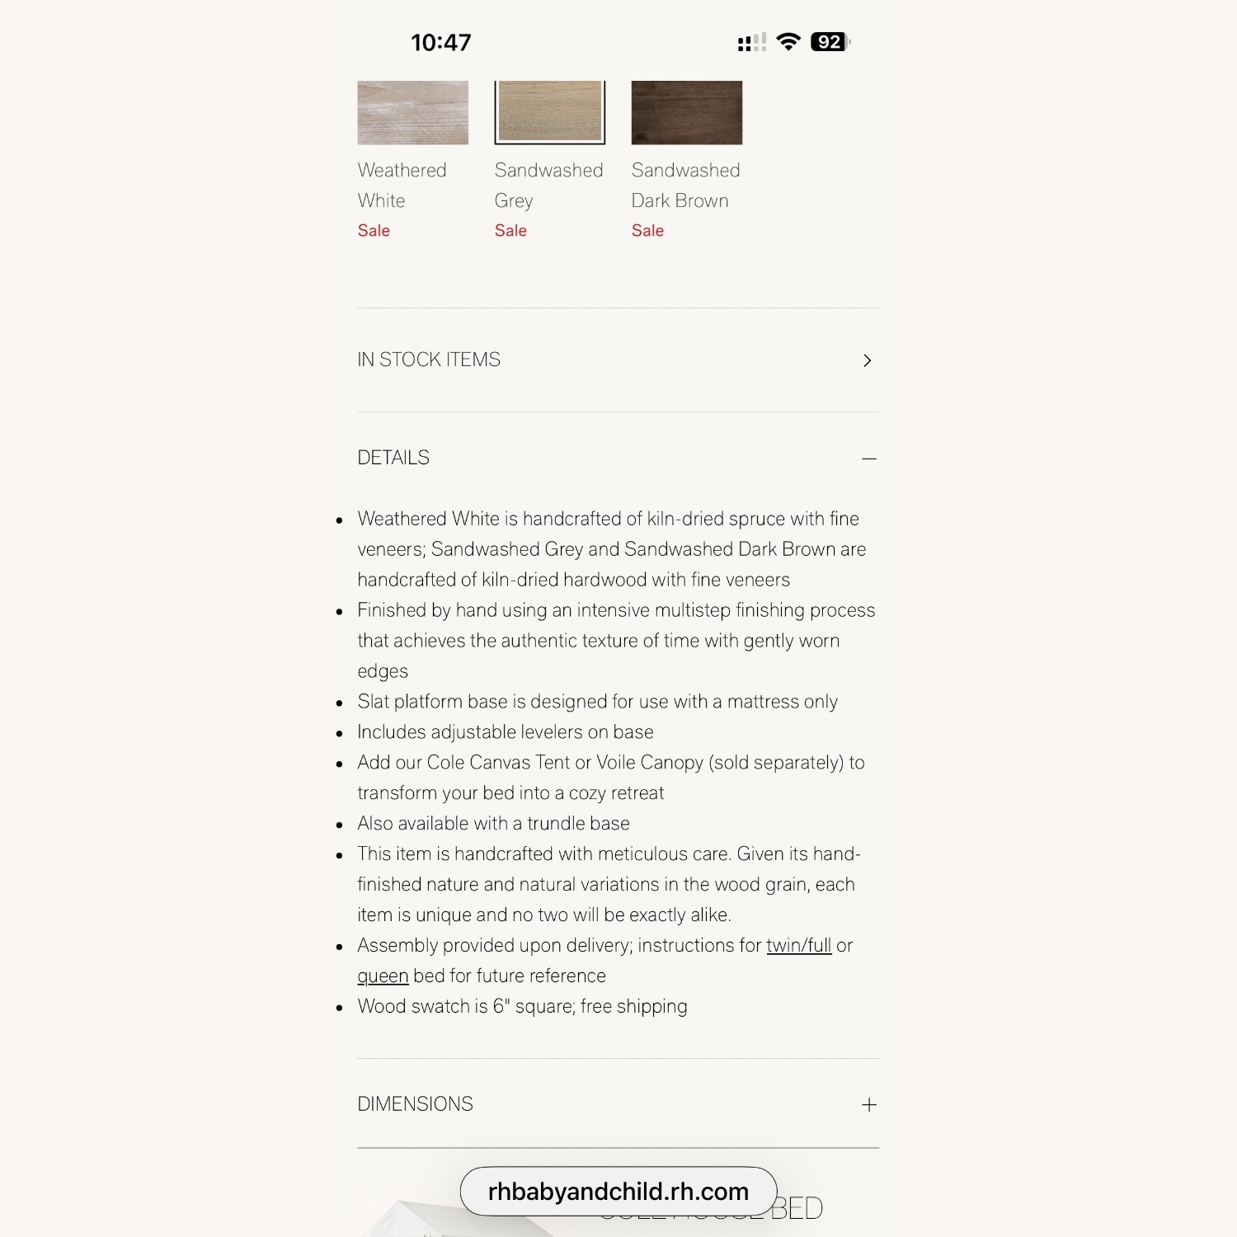Collapse the DETAILS section header
Screen dimensions: 1237x1237
coord(393,459)
